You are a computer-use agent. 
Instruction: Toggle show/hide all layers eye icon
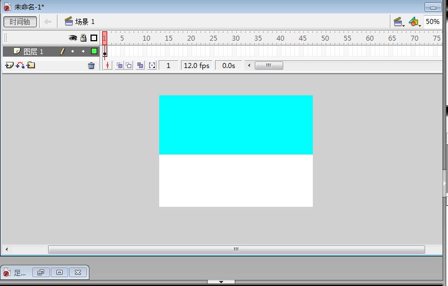pyautogui.click(x=73, y=38)
